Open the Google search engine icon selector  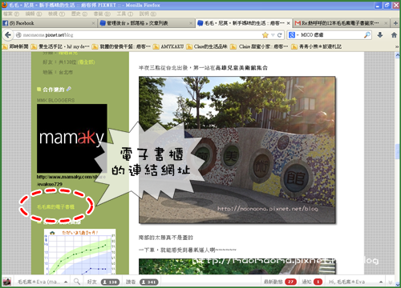coord(294,35)
